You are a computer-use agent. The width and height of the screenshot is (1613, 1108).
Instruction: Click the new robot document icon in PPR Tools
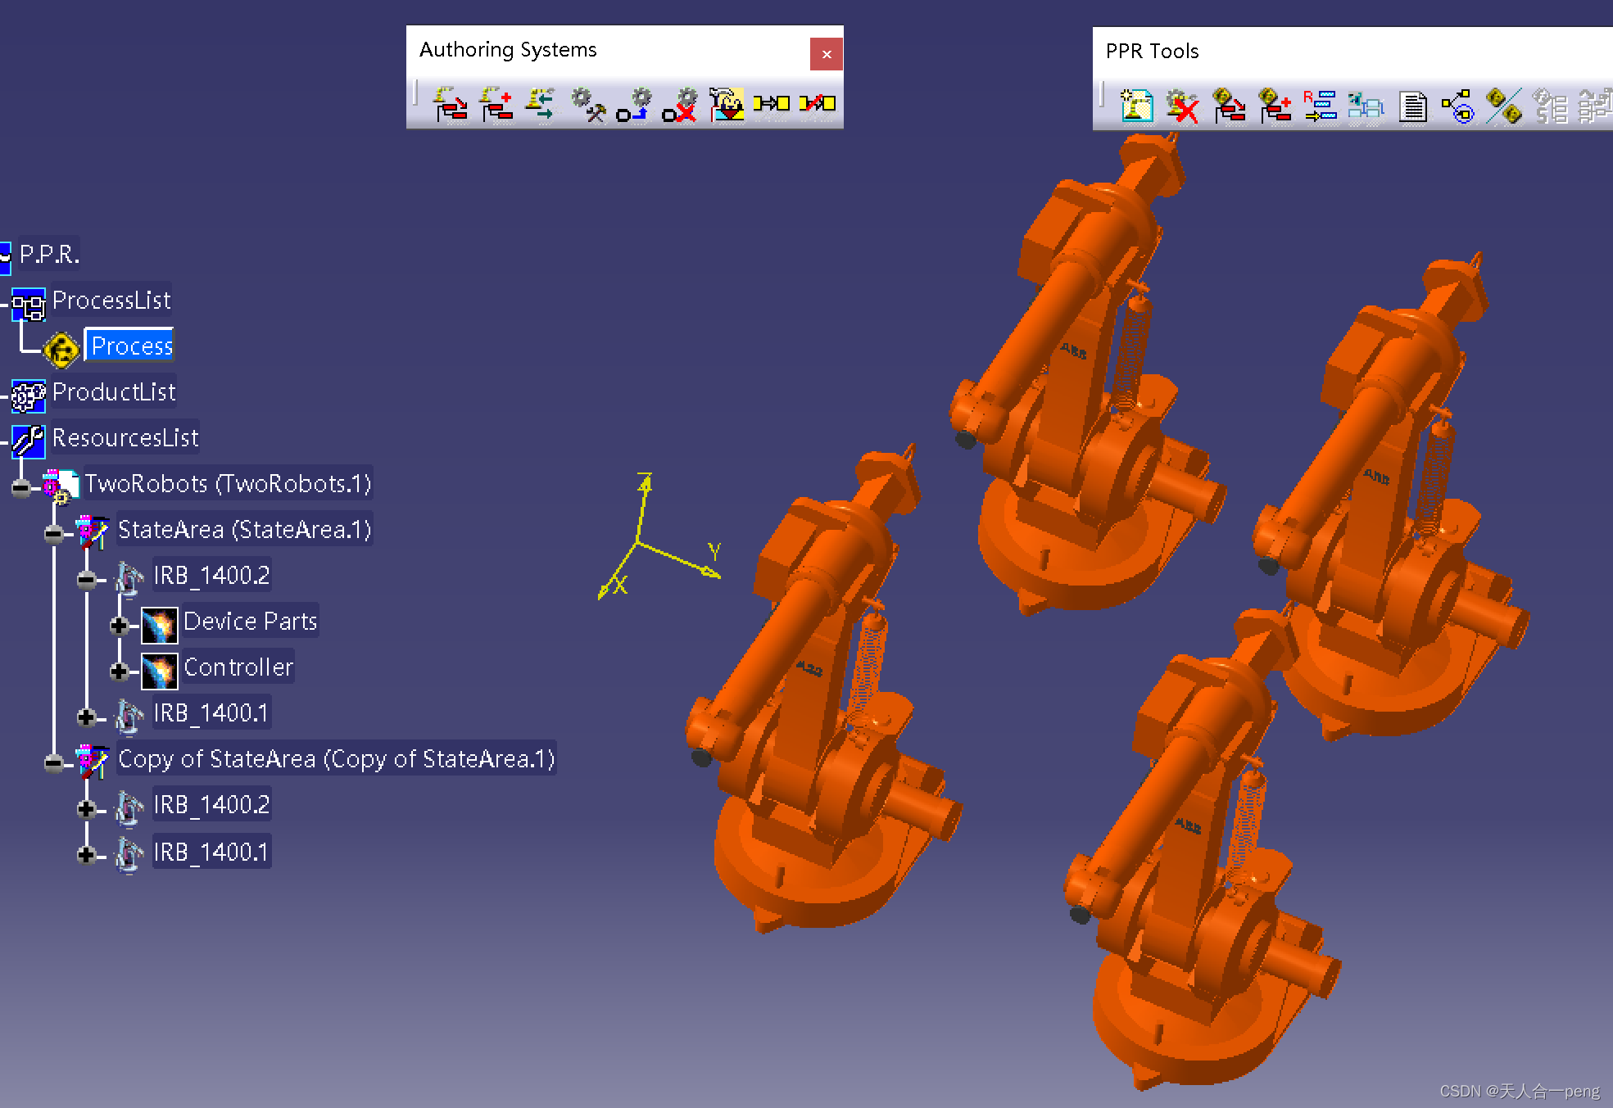[x=1136, y=106]
